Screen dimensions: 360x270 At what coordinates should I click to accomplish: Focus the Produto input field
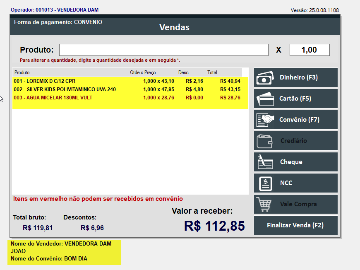[164, 50]
